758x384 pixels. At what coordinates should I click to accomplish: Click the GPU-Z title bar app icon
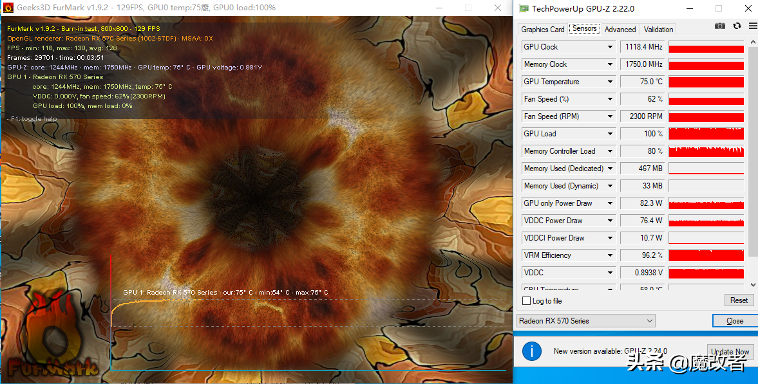click(x=524, y=8)
